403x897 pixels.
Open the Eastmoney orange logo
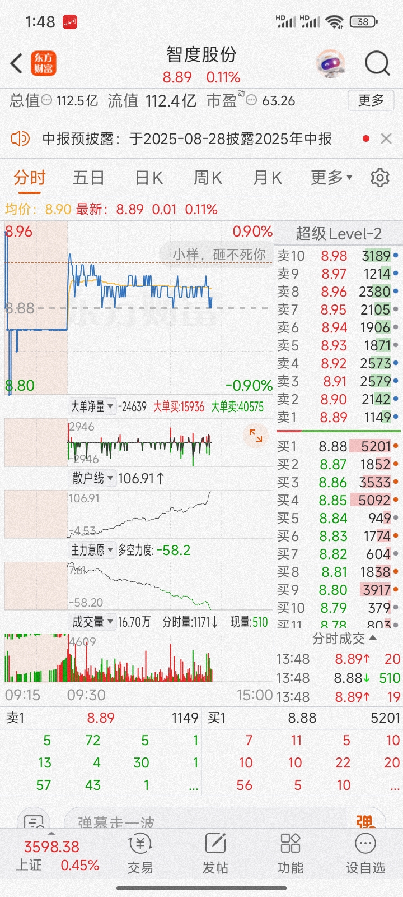pos(43,63)
